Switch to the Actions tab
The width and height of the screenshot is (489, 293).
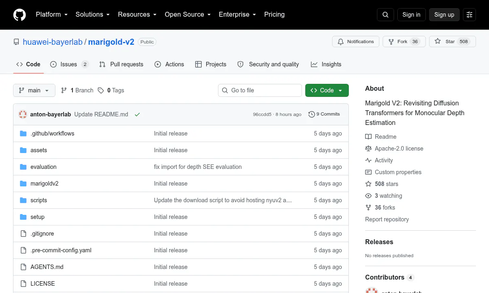(170, 64)
